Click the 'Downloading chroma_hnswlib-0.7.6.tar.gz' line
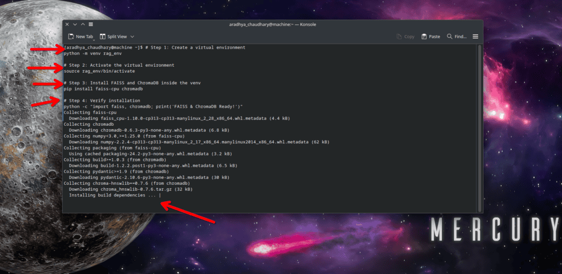Screen dimensions: 562x274 (131, 189)
